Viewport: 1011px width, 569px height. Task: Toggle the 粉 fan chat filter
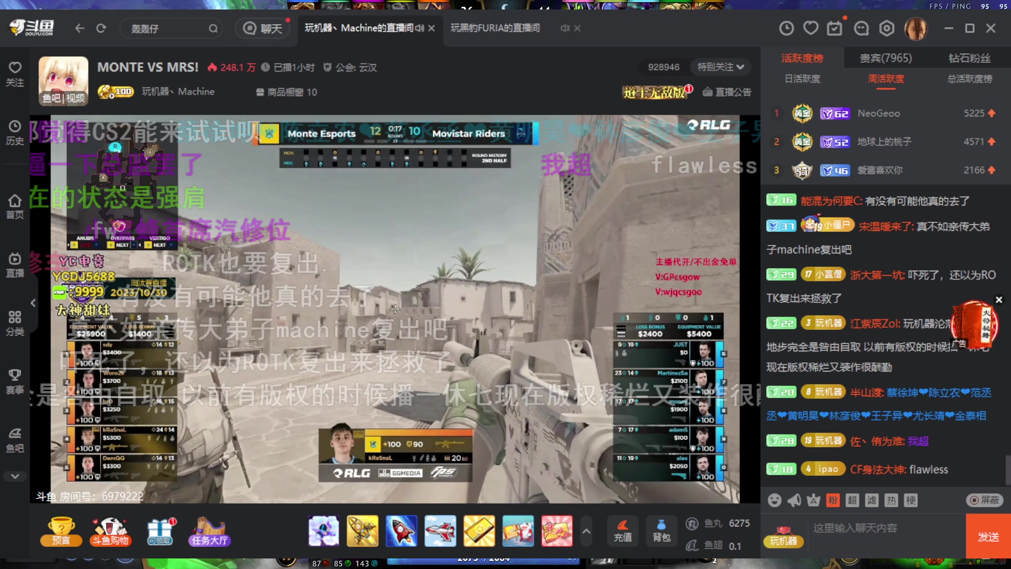(832, 500)
